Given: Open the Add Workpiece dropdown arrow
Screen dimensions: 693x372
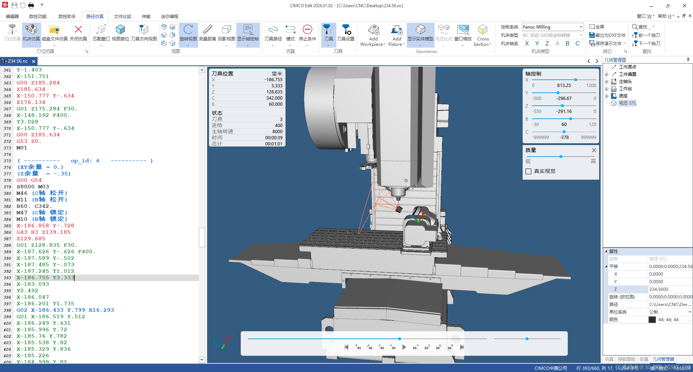Looking at the screenshot, I should click(385, 44).
